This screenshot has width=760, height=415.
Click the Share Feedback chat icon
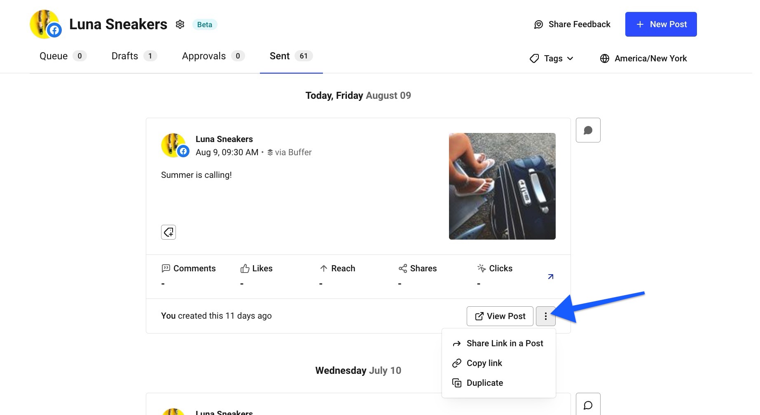tap(538, 25)
